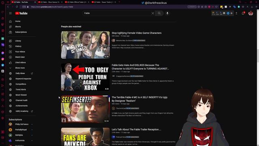
Task: Open The ArchCast channel avatar
Action: (x=113, y=108)
